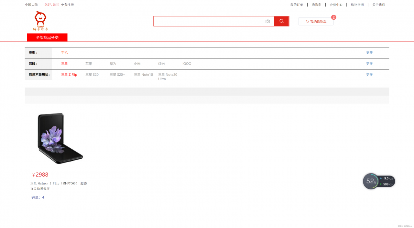Viewport: 414px width, 228px height.
Task: Filter by brand 红米
Action: tap(161, 64)
